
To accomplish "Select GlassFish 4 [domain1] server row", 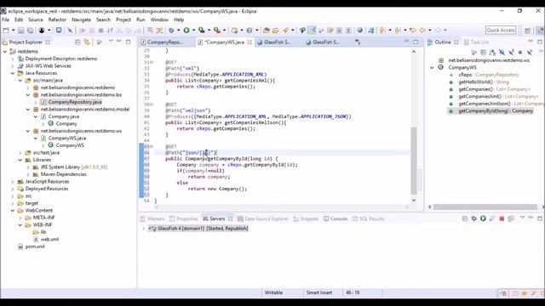I will pos(198,229).
